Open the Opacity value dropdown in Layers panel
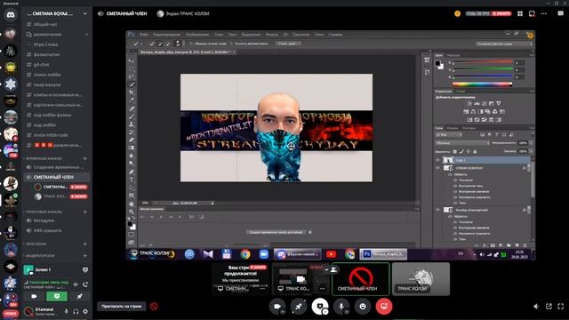The image size is (569, 320). 532,143
